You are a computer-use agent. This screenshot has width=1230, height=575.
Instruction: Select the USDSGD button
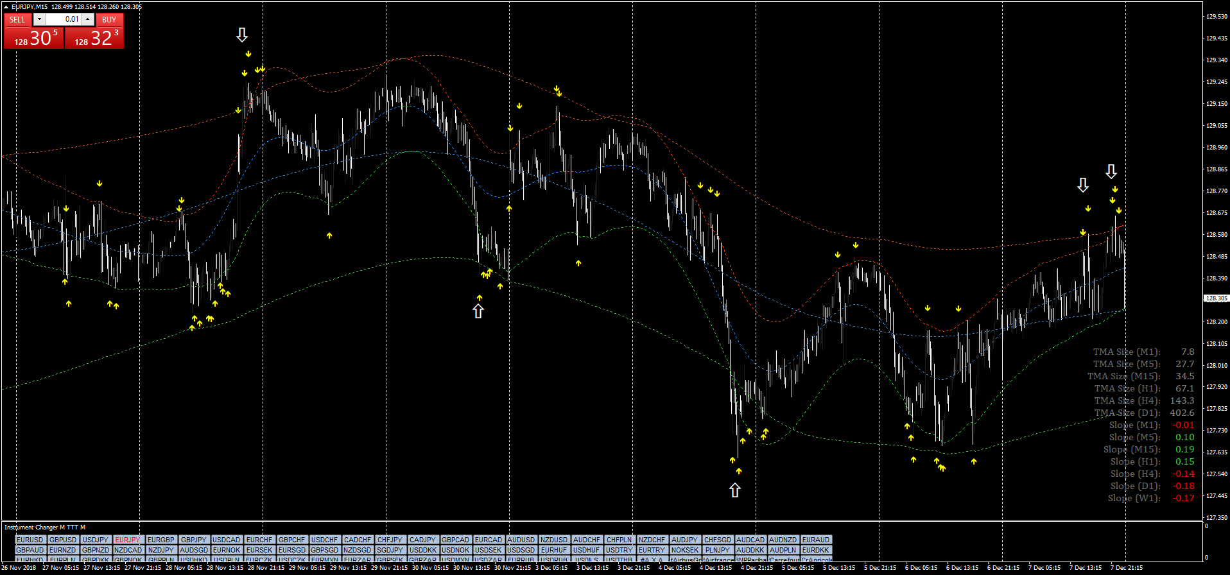[x=521, y=550]
